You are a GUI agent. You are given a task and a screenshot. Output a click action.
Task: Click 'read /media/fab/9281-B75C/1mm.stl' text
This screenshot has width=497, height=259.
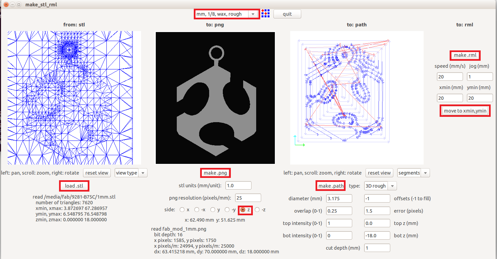point(74,197)
